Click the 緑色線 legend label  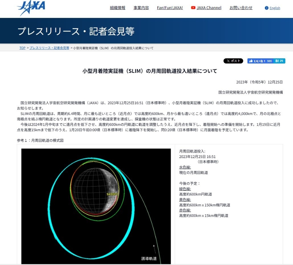185,189
